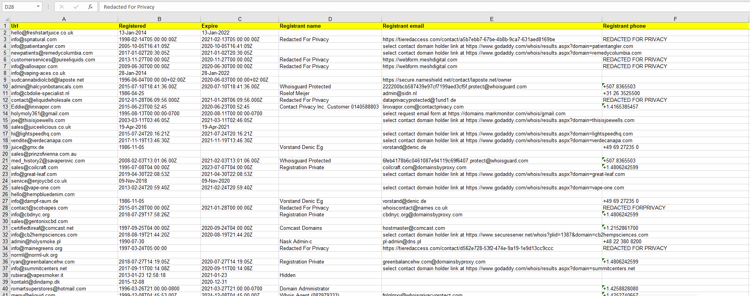The width and height of the screenshot is (750, 296).
Task: Select cell info@vallovapor.com
Action: [x=64, y=66]
